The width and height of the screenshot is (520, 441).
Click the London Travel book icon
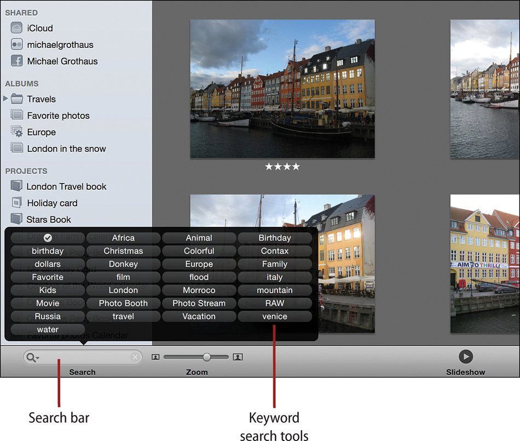pyautogui.click(x=16, y=186)
